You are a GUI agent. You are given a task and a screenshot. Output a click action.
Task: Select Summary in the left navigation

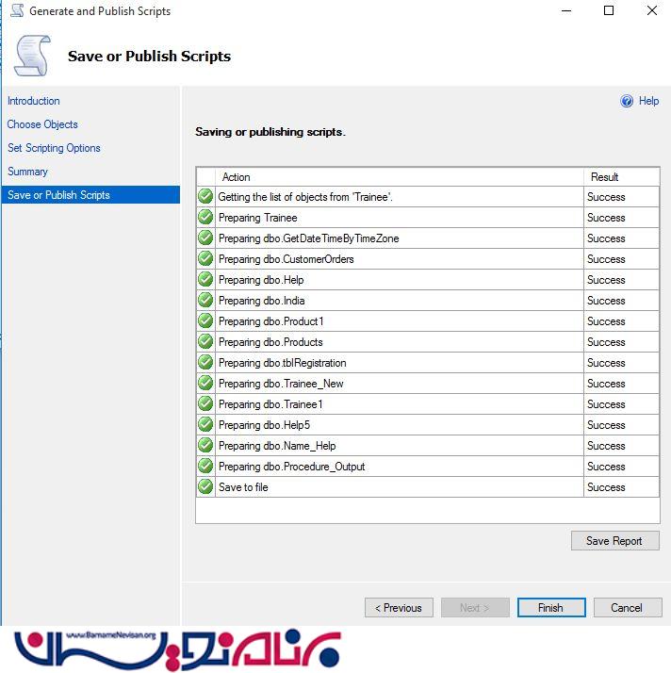pos(27,172)
